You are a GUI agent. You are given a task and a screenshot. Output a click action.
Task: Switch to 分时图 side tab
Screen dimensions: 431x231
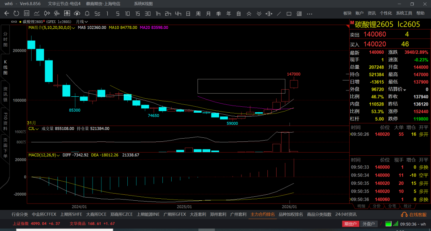(x=5, y=39)
